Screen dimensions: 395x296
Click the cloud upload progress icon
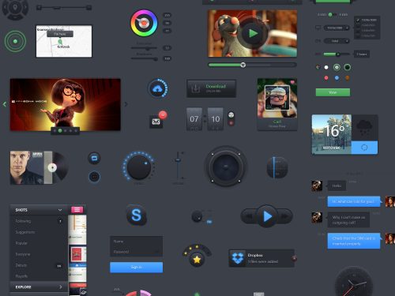157,88
